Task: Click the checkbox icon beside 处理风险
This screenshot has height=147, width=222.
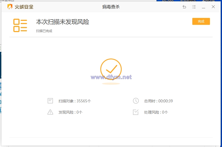Action: (136, 112)
